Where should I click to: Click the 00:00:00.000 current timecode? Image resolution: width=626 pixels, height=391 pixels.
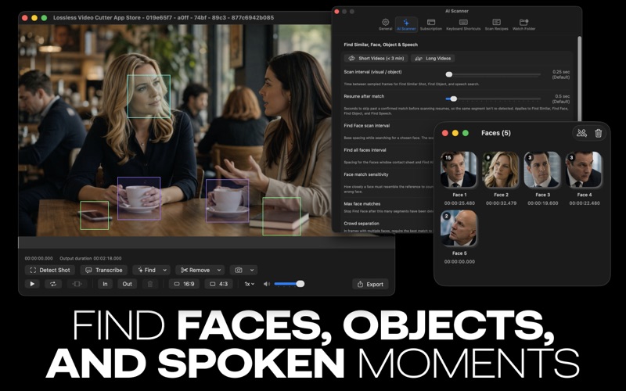38,259
